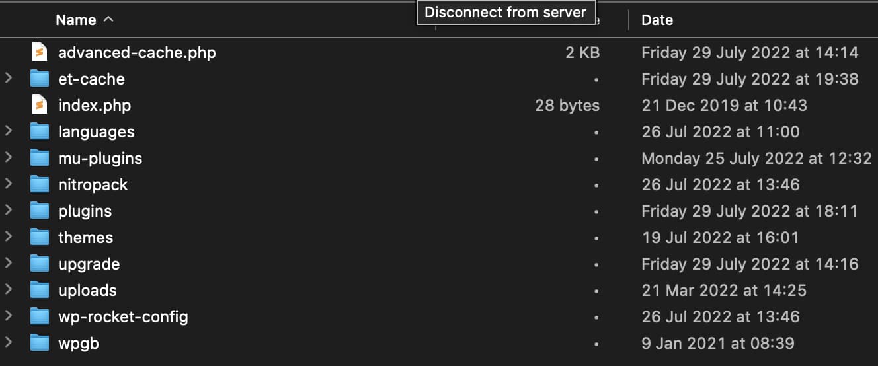Click the uploads folder icon

pyautogui.click(x=40, y=290)
